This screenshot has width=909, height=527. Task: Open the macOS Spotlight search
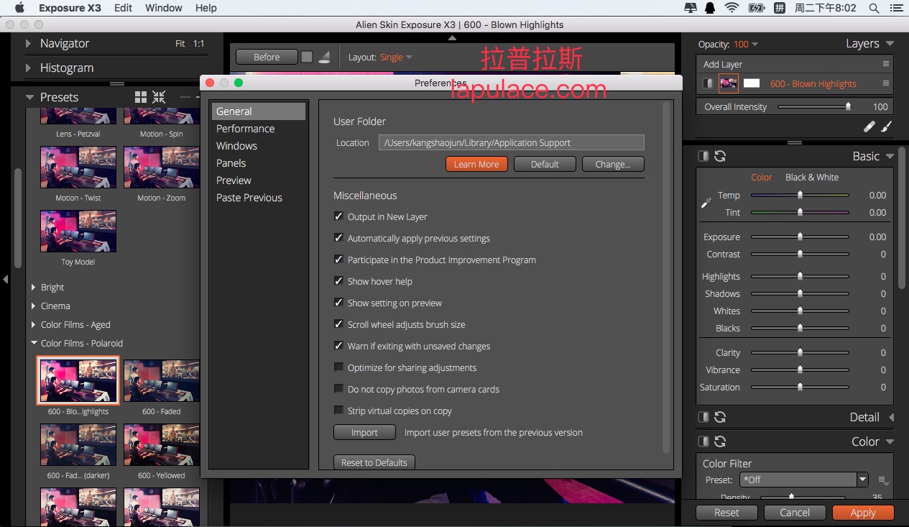click(x=874, y=8)
